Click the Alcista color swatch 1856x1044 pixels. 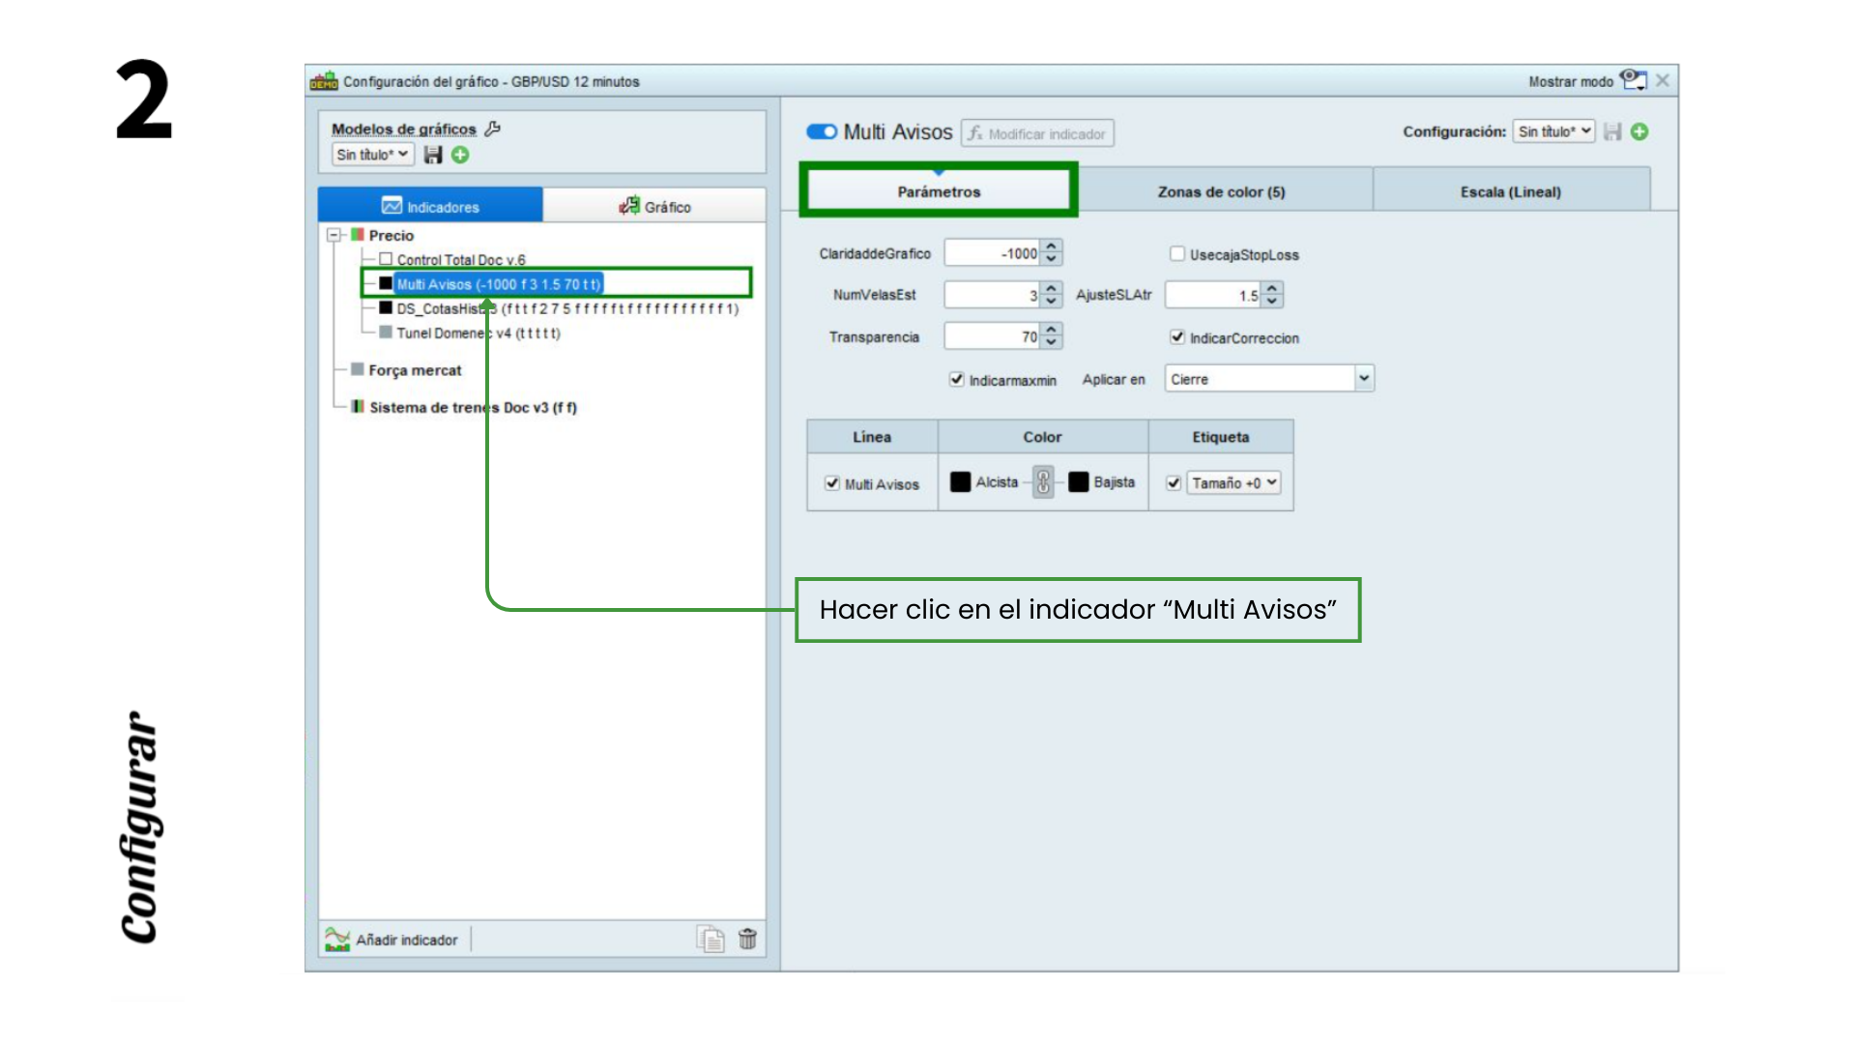(961, 482)
